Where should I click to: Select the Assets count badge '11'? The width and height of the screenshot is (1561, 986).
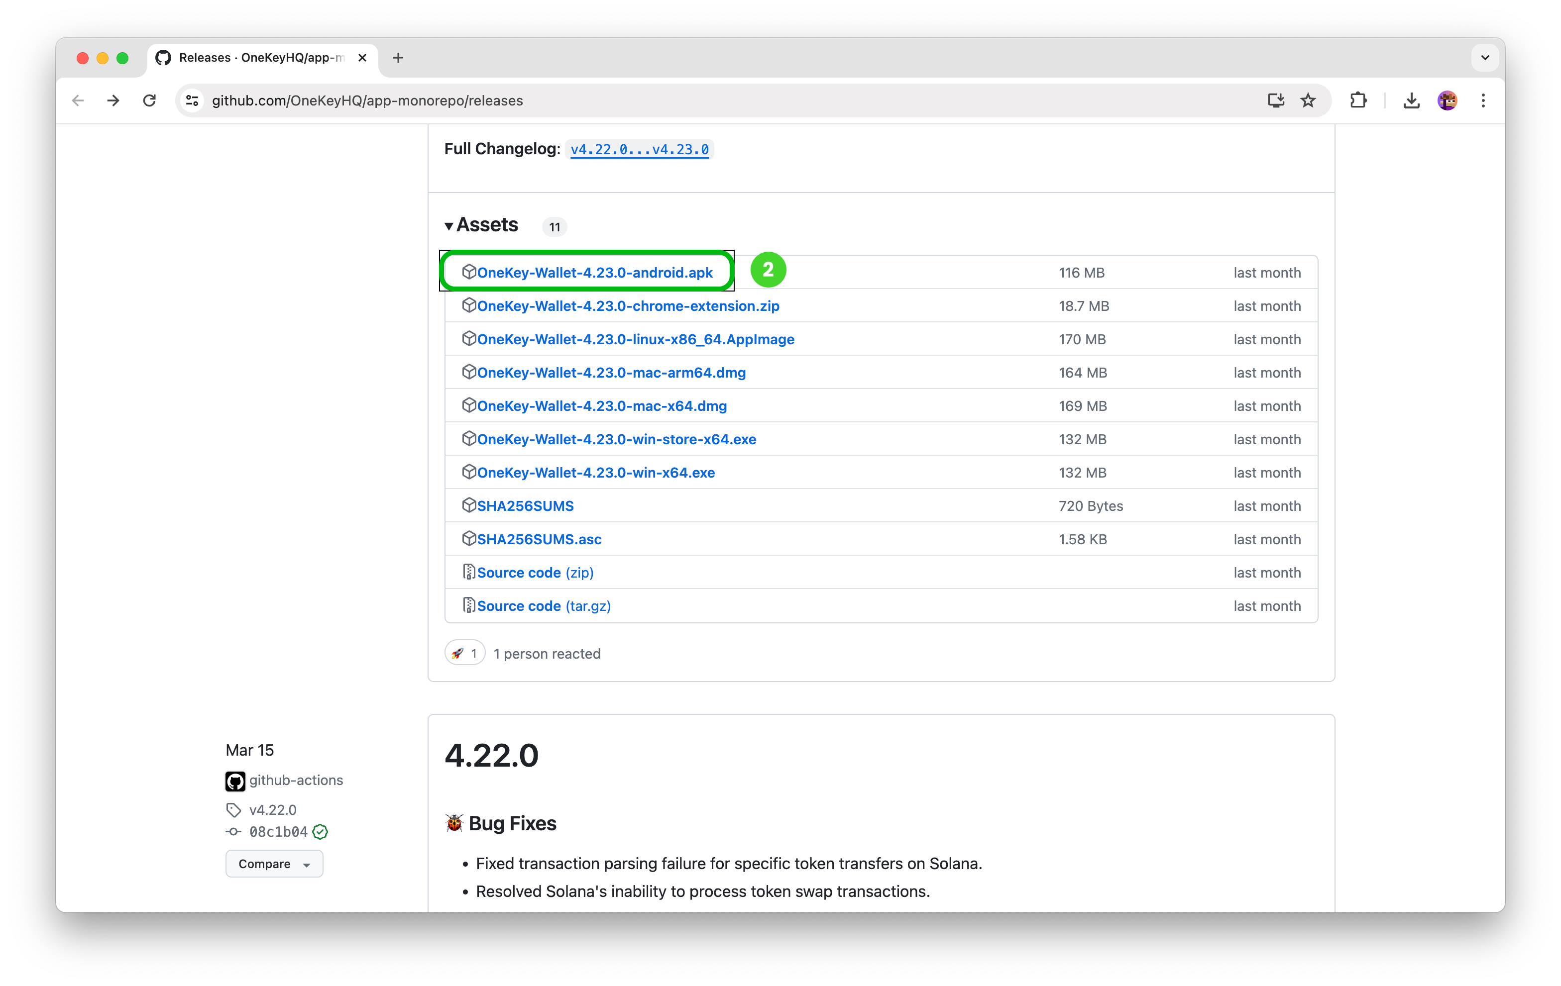(x=554, y=227)
